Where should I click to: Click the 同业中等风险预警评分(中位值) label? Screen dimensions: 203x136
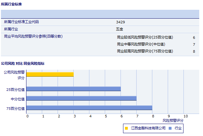click(x=141, y=44)
